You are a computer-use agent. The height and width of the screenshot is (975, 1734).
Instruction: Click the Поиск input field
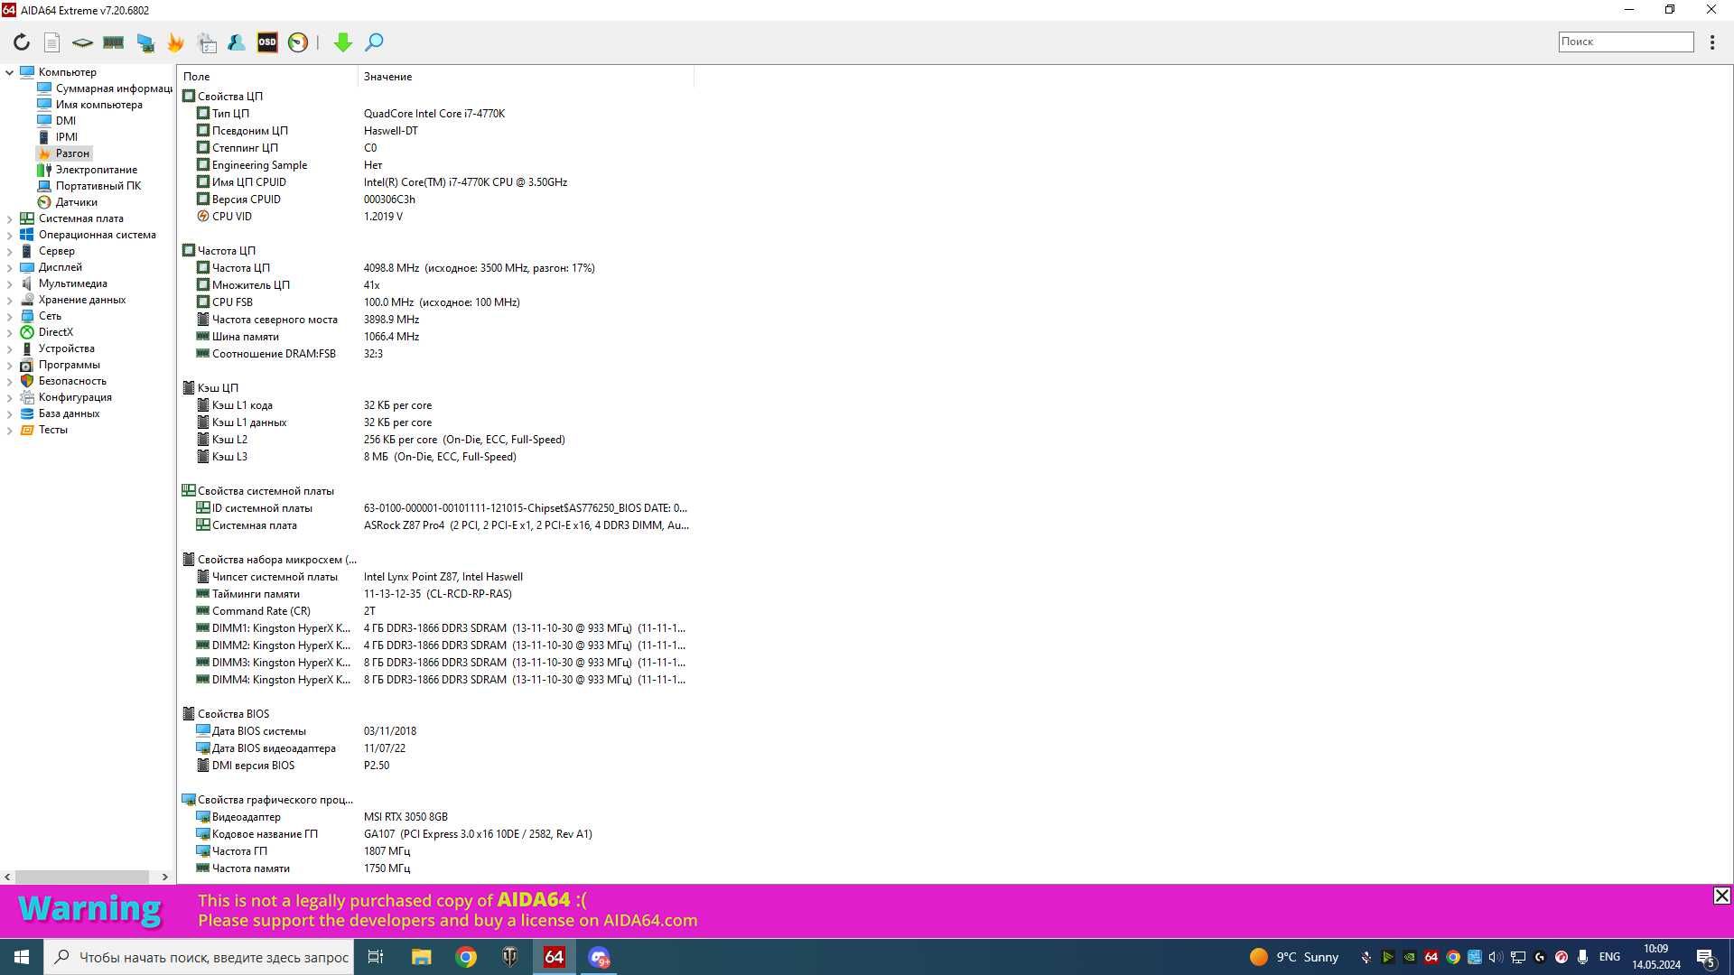click(x=1626, y=41)
